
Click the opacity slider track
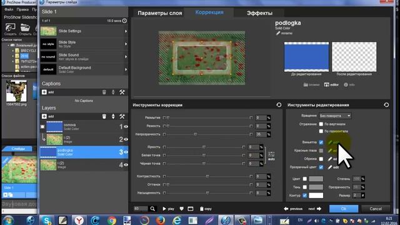[207, 134]
